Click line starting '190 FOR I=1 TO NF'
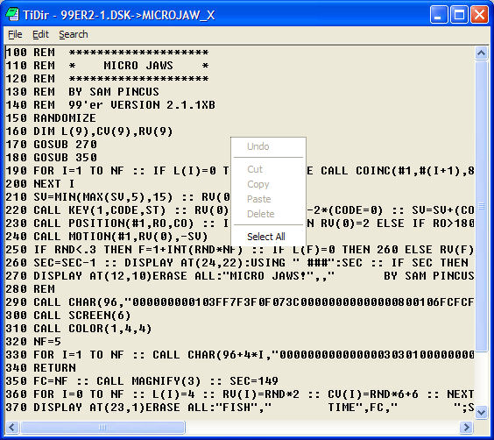The width and height of the screenshot is (494, 440). (x=240, y=171)
